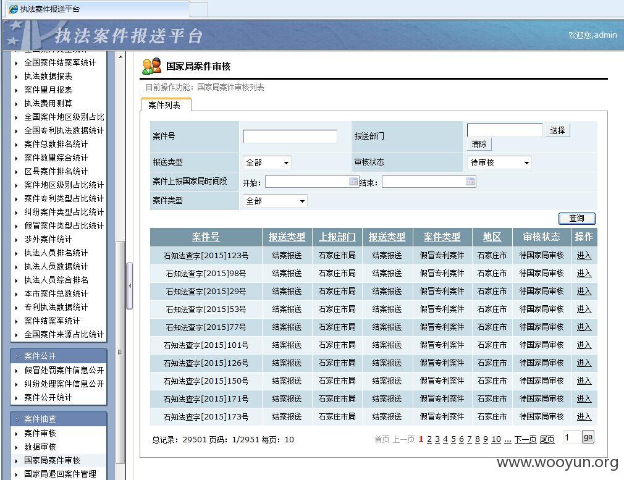Image resolution: width=624 pixels, height=480 pixels.
Task: Click the pagination ellipsis link
Action: (x=507, y=439)
